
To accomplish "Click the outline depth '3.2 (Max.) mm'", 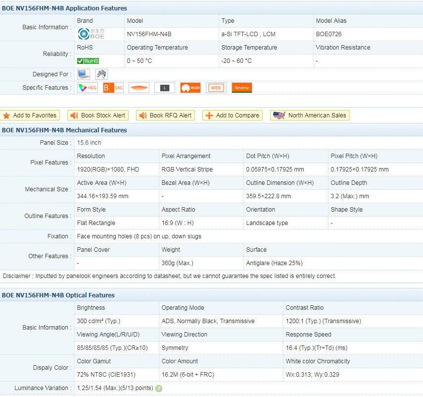I will pyautogui.click(x=350, y=196).
